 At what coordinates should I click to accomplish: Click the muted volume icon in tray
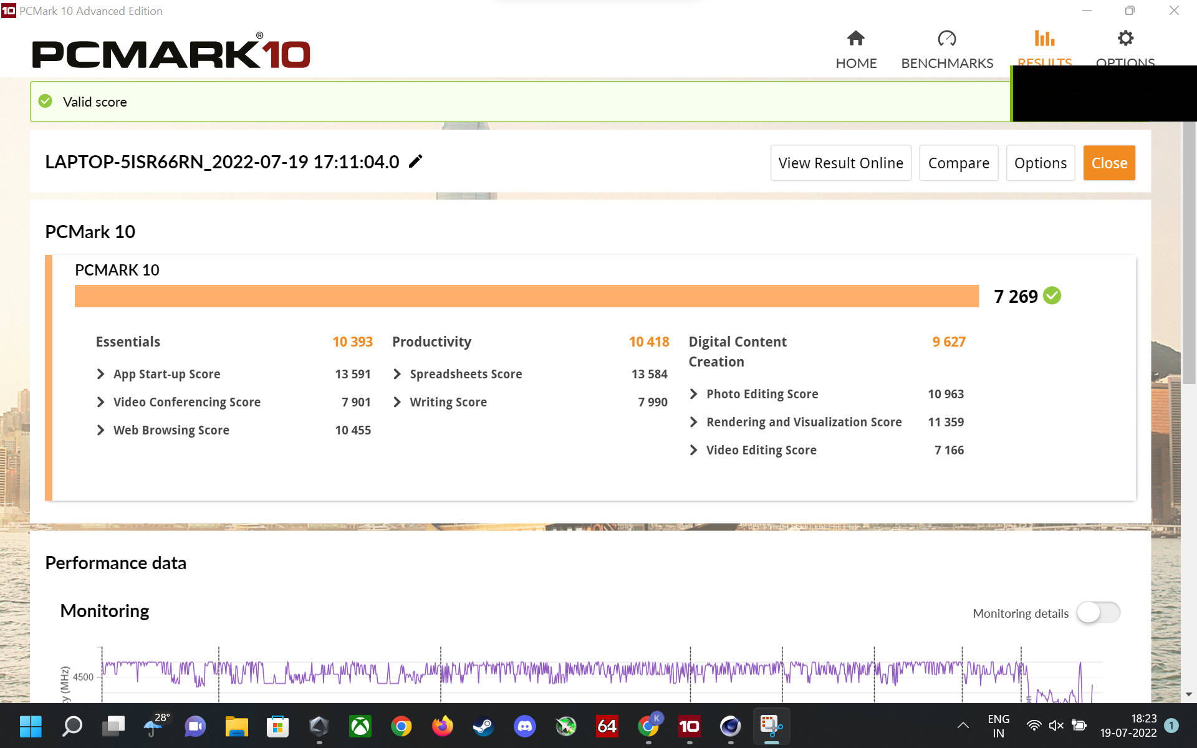pos(1056,726)
